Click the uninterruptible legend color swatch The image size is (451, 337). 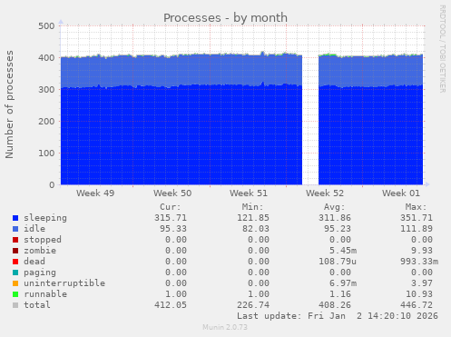coord(15,283)
